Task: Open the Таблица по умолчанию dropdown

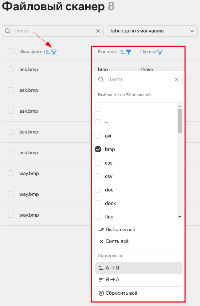Action: point(152,31)
